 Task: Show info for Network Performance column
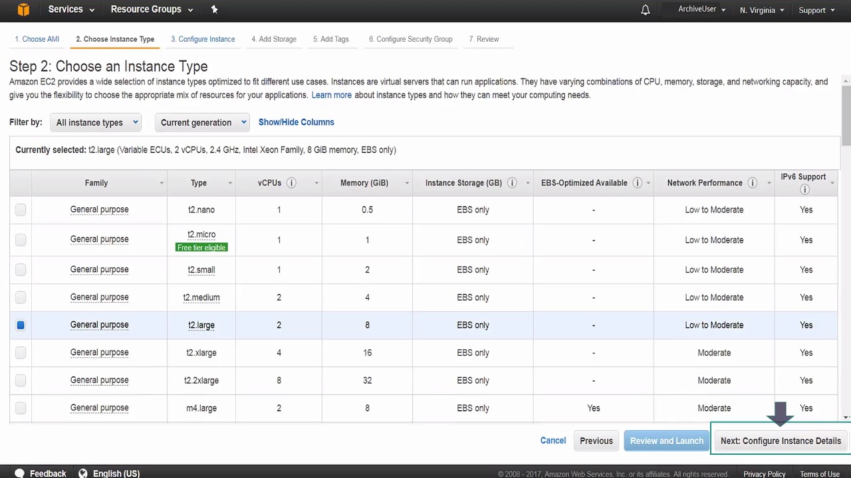(752, 183)
